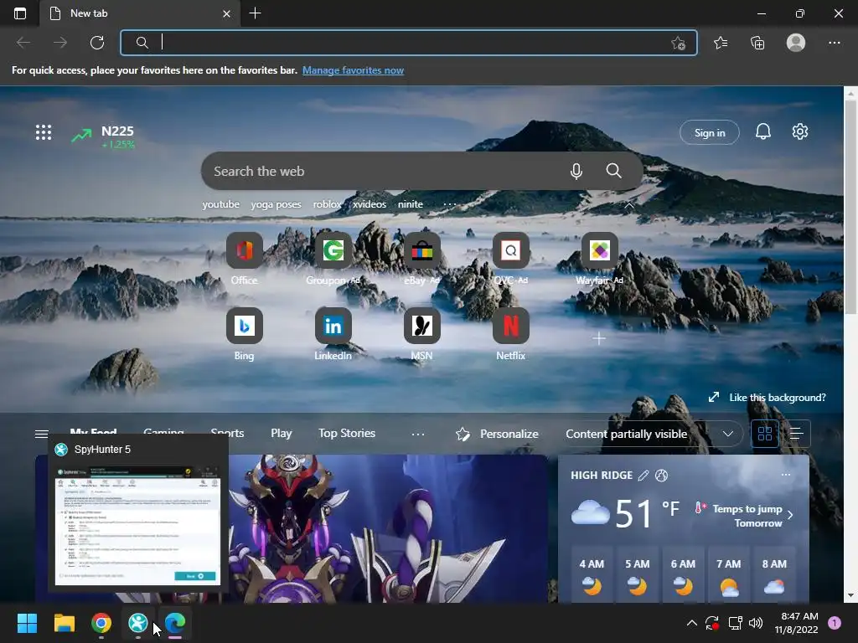Open the browser profile avatar
Image resolution: width=858 pixels, height=643 pixels.
pos(796,43)
